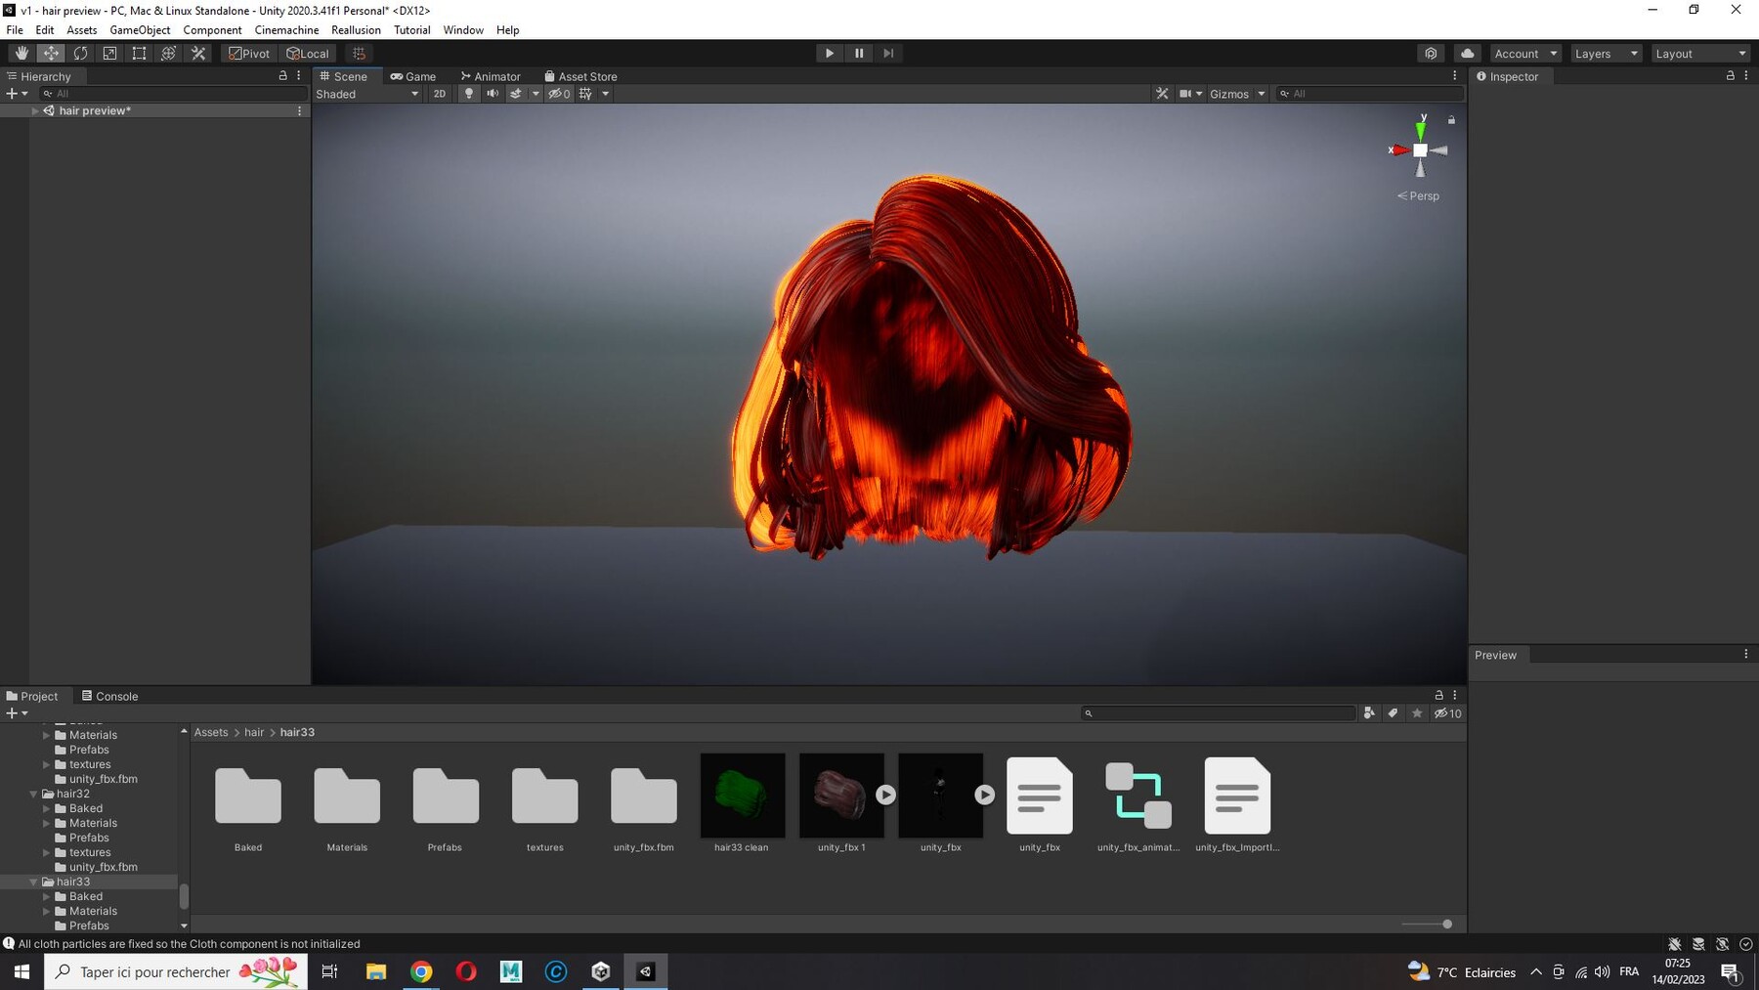Image resolution: width=1759 pixels, height=990 pixels.
Task: Start Play mode
Action: pos(830,54)
